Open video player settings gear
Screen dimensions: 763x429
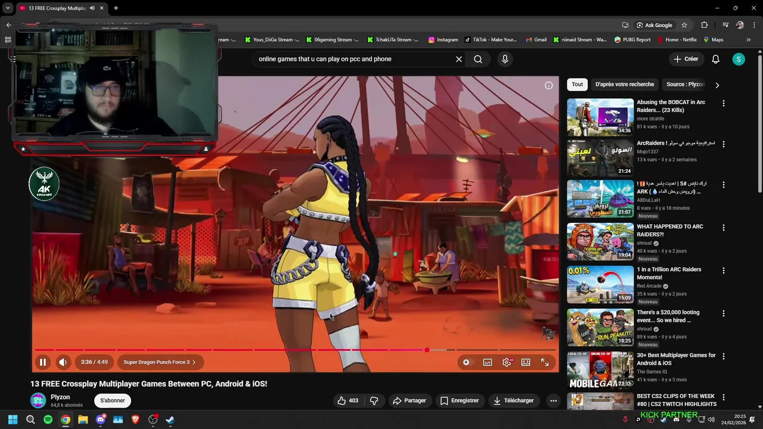tap(507, 362)
